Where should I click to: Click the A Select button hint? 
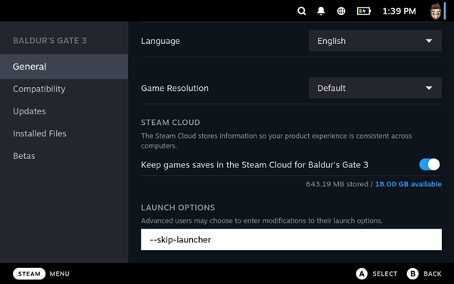click(376, 273)
